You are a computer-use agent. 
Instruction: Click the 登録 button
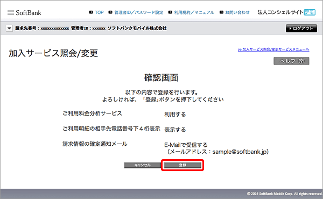coord(182,165)
